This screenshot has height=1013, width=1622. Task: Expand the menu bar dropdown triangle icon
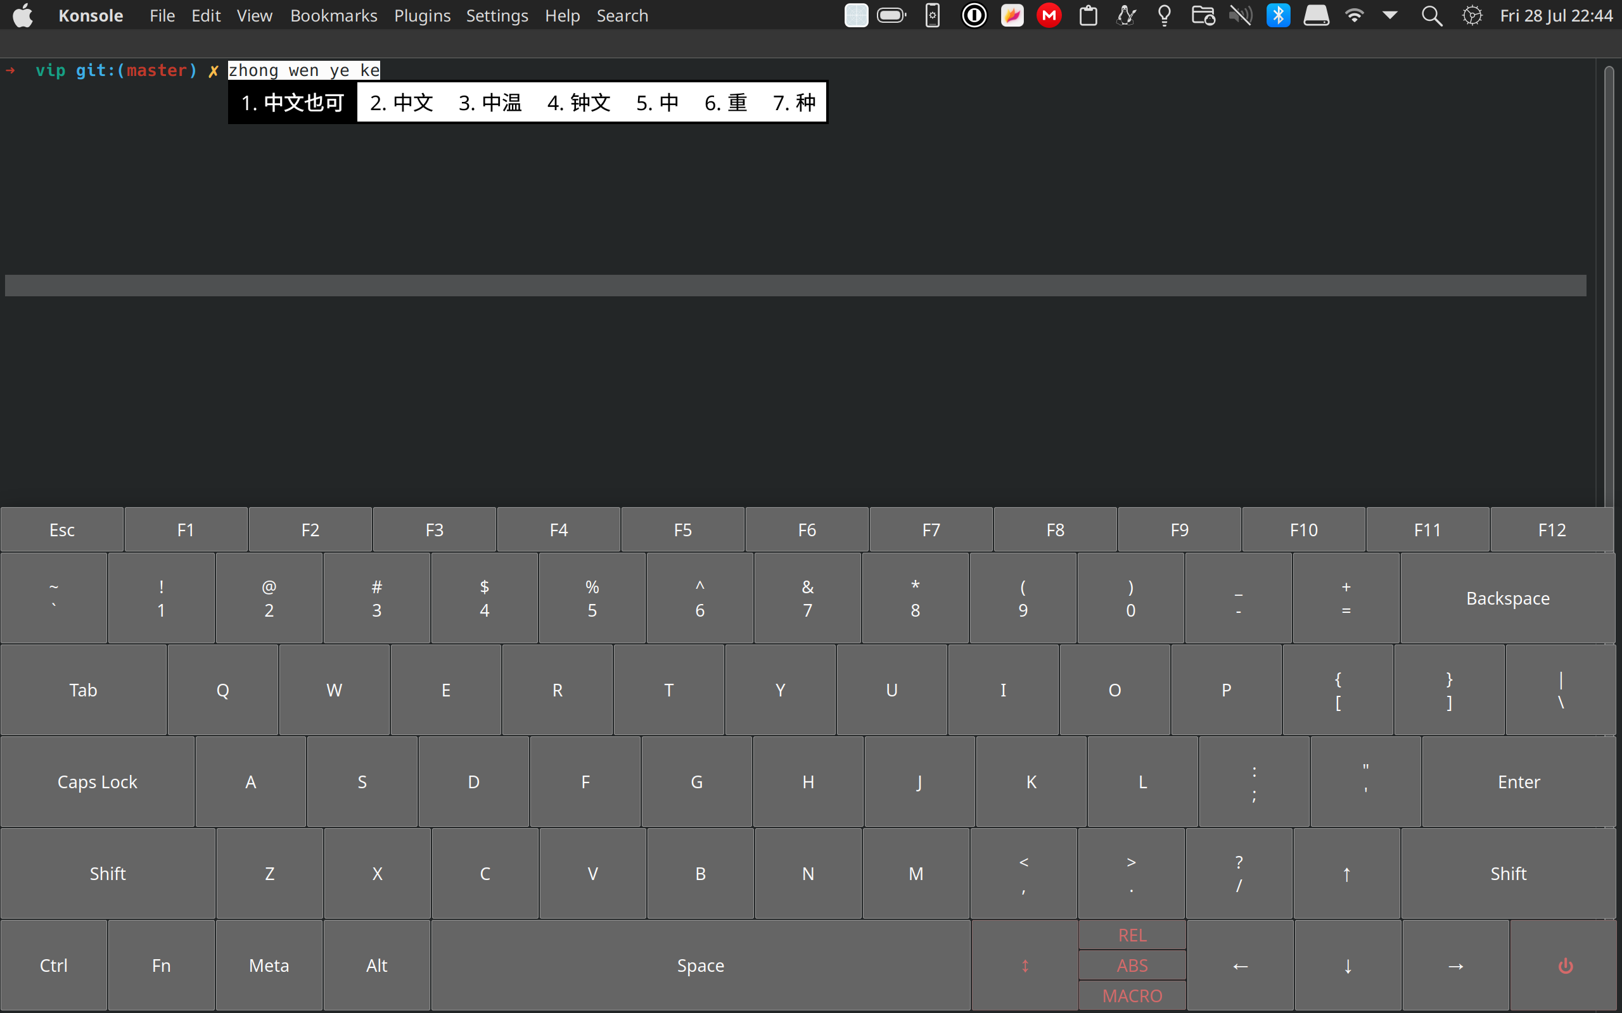pyautogui.click(x=1390, y=15)
